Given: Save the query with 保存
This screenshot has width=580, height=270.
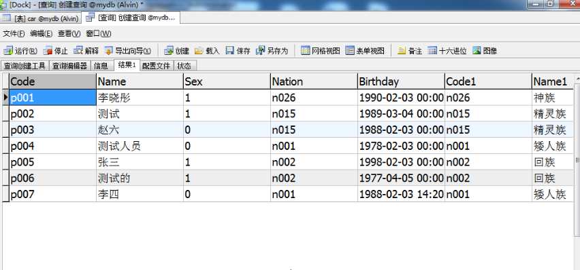Looking at the screenshot, I should pos(238,51).
